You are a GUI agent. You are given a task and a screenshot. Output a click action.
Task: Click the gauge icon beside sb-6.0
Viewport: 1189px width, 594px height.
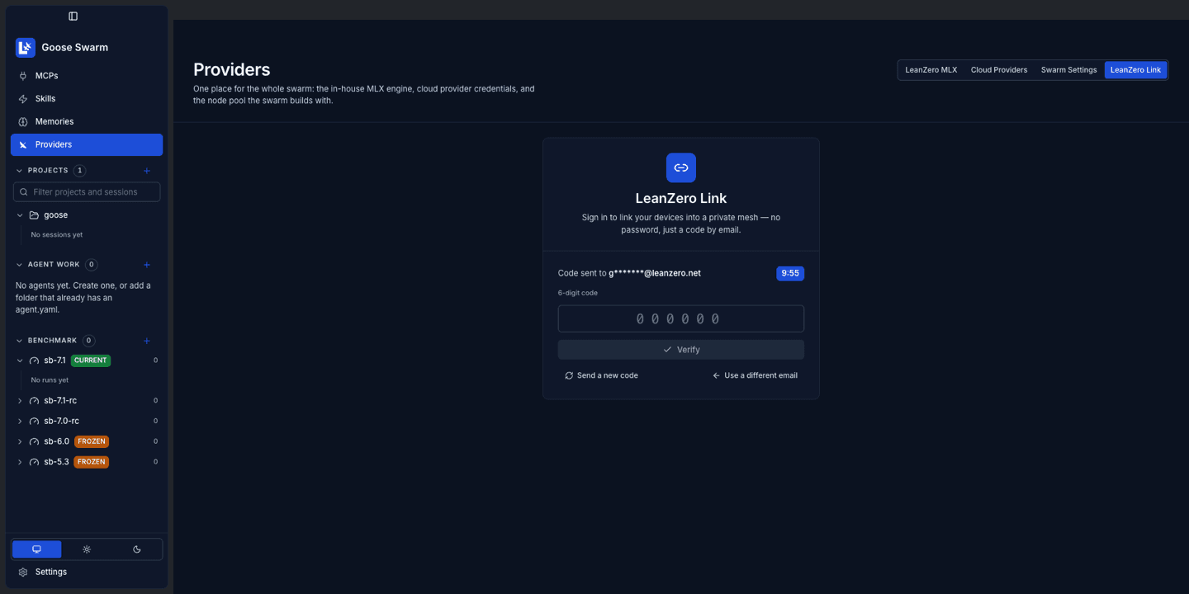point(34,441)
